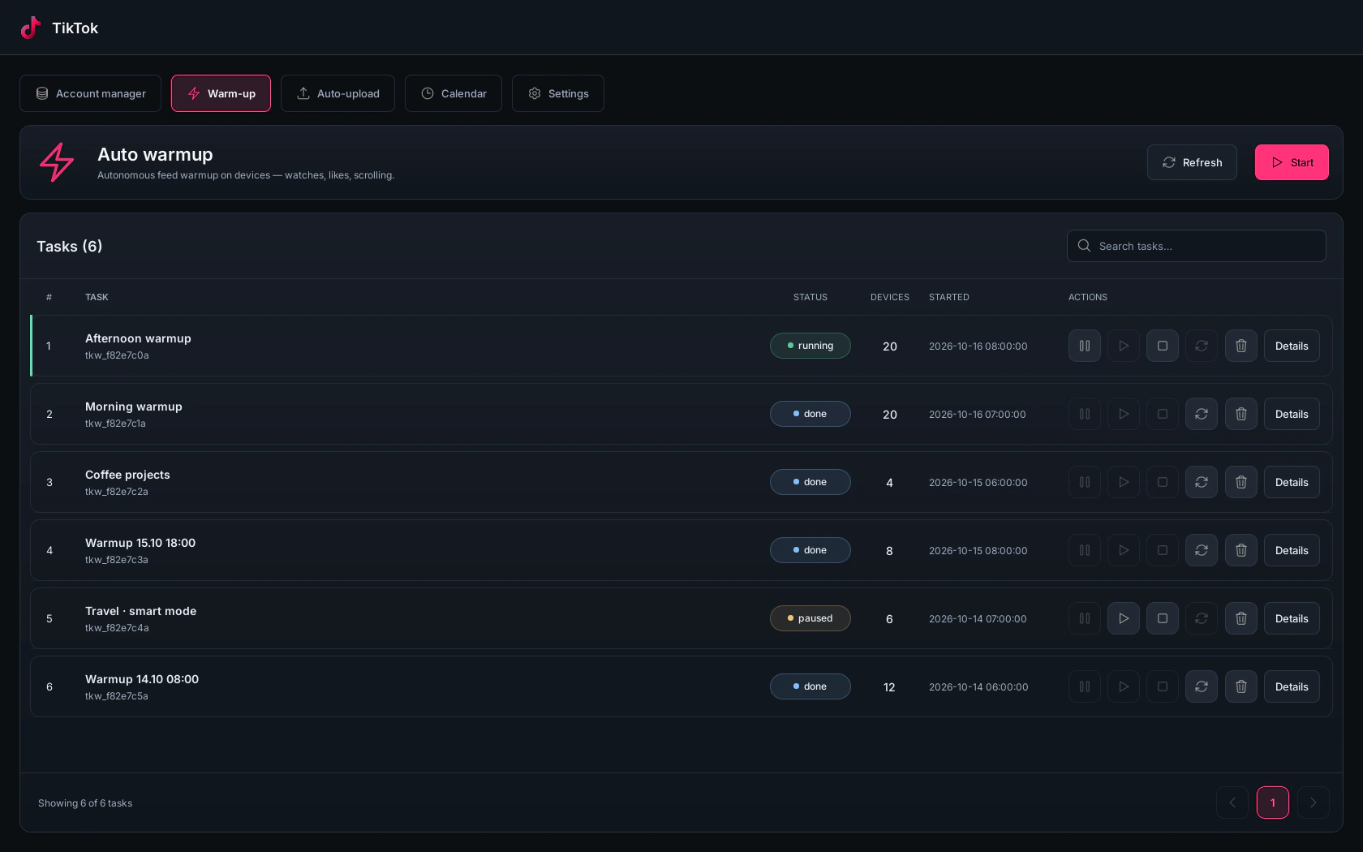Resume the Travel smart mode task
Viewport: 1363px width, 852px height.
pyautogui.click(x=1124, y=618)
